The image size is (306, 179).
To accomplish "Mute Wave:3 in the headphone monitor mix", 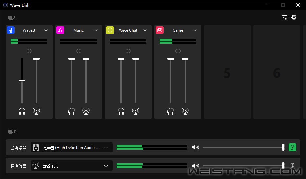I will click(22, 111).
